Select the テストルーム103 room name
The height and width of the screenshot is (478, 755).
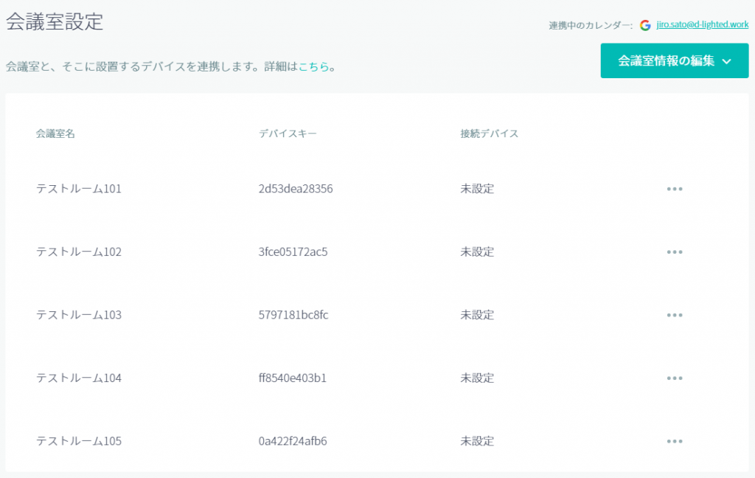[79, 315]
